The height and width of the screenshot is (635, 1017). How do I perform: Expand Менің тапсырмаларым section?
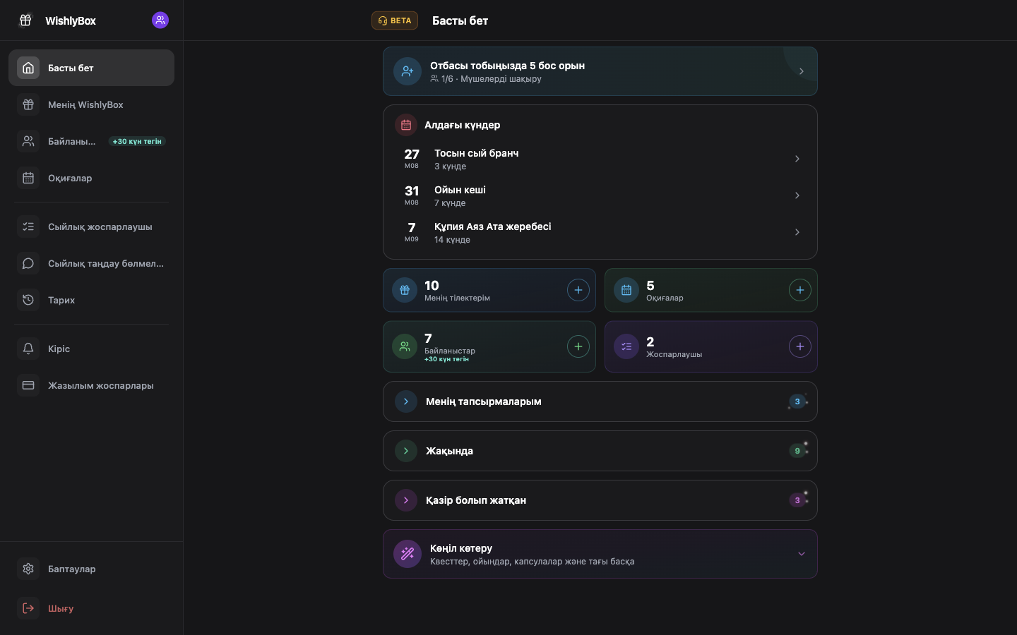[600, 401]
